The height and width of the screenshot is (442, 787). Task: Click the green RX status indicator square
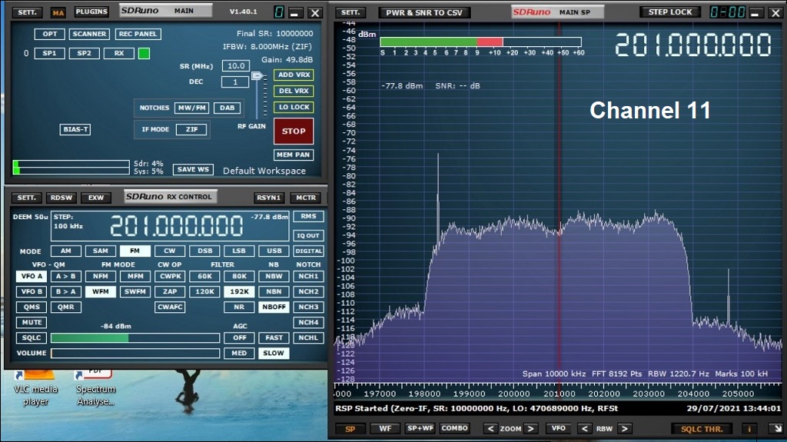point(144,53)
